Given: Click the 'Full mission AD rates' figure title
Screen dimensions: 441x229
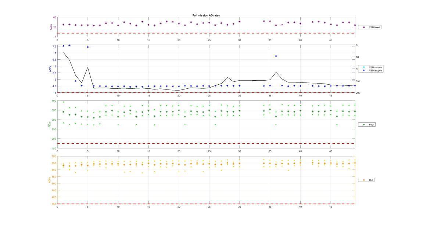Looking at the screenshot, I should [206, 15].
